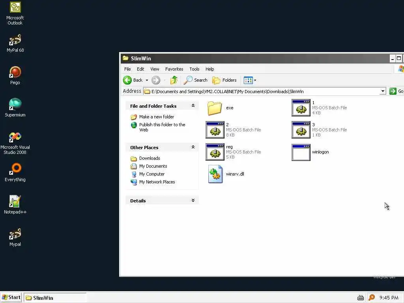
Task: Click the SlimWin taskbar button
Action: pyautogui.click(x=55, y=298)
